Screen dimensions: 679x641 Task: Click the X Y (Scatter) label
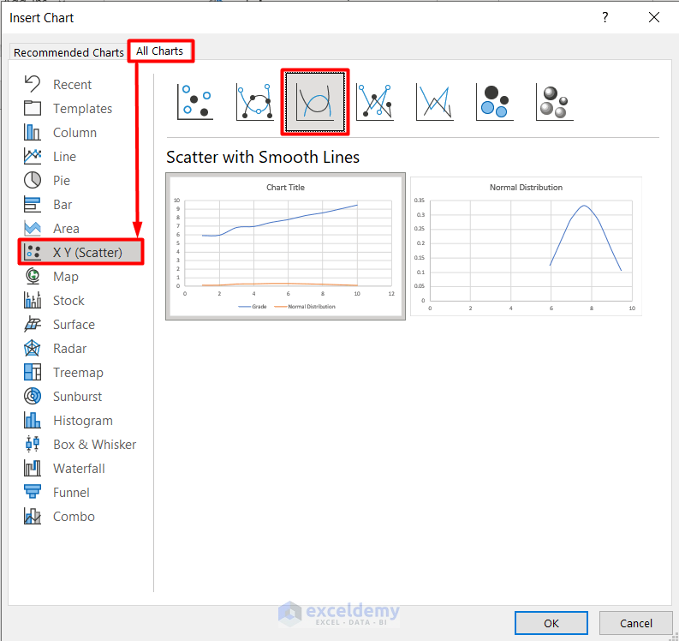(x=87, y=252)
